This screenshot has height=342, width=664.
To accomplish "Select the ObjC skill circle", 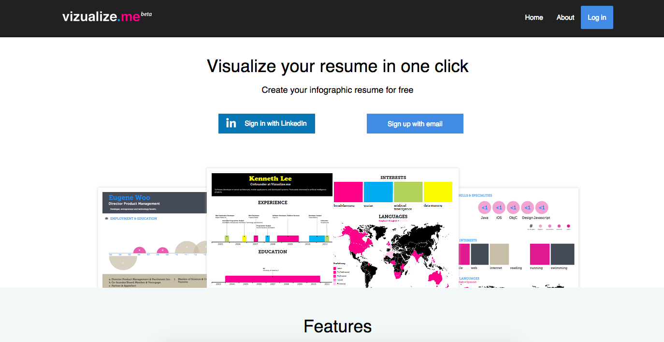I will point(513,208).
